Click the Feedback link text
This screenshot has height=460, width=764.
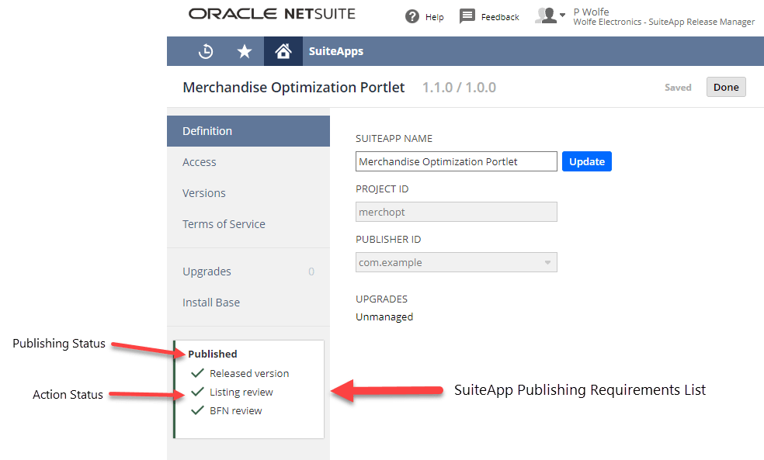pyautogui.click(x=500, y=17)
